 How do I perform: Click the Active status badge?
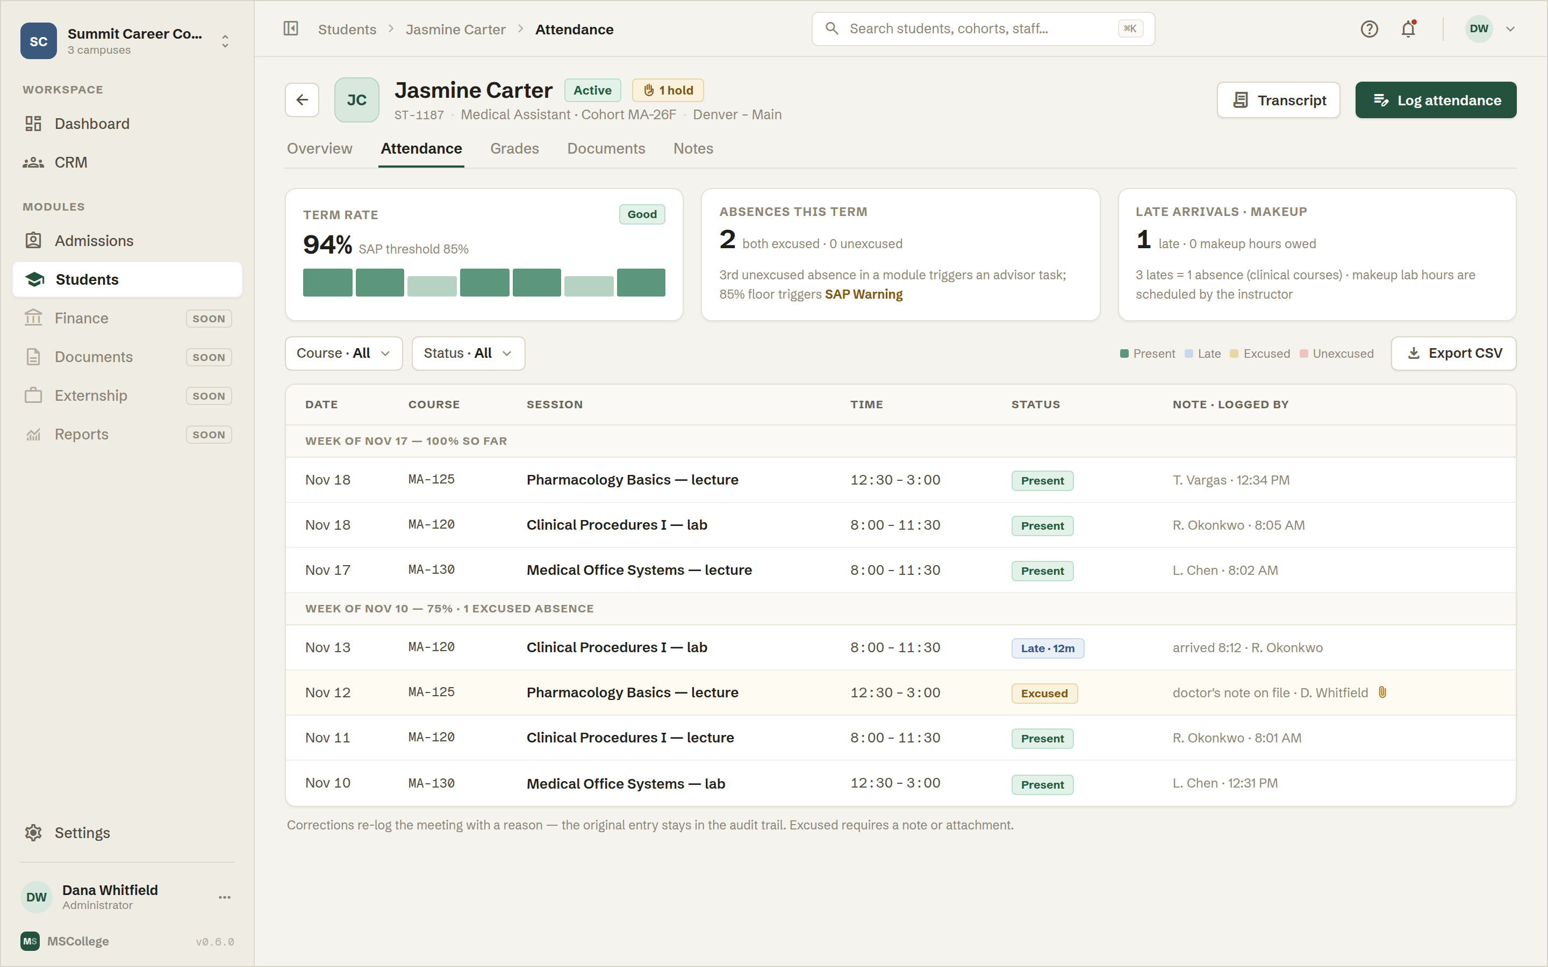point(592,90)
